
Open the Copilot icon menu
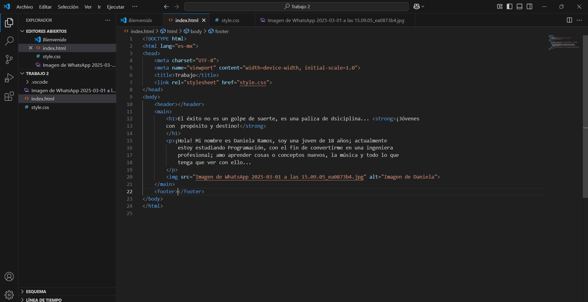click(419, 6)
